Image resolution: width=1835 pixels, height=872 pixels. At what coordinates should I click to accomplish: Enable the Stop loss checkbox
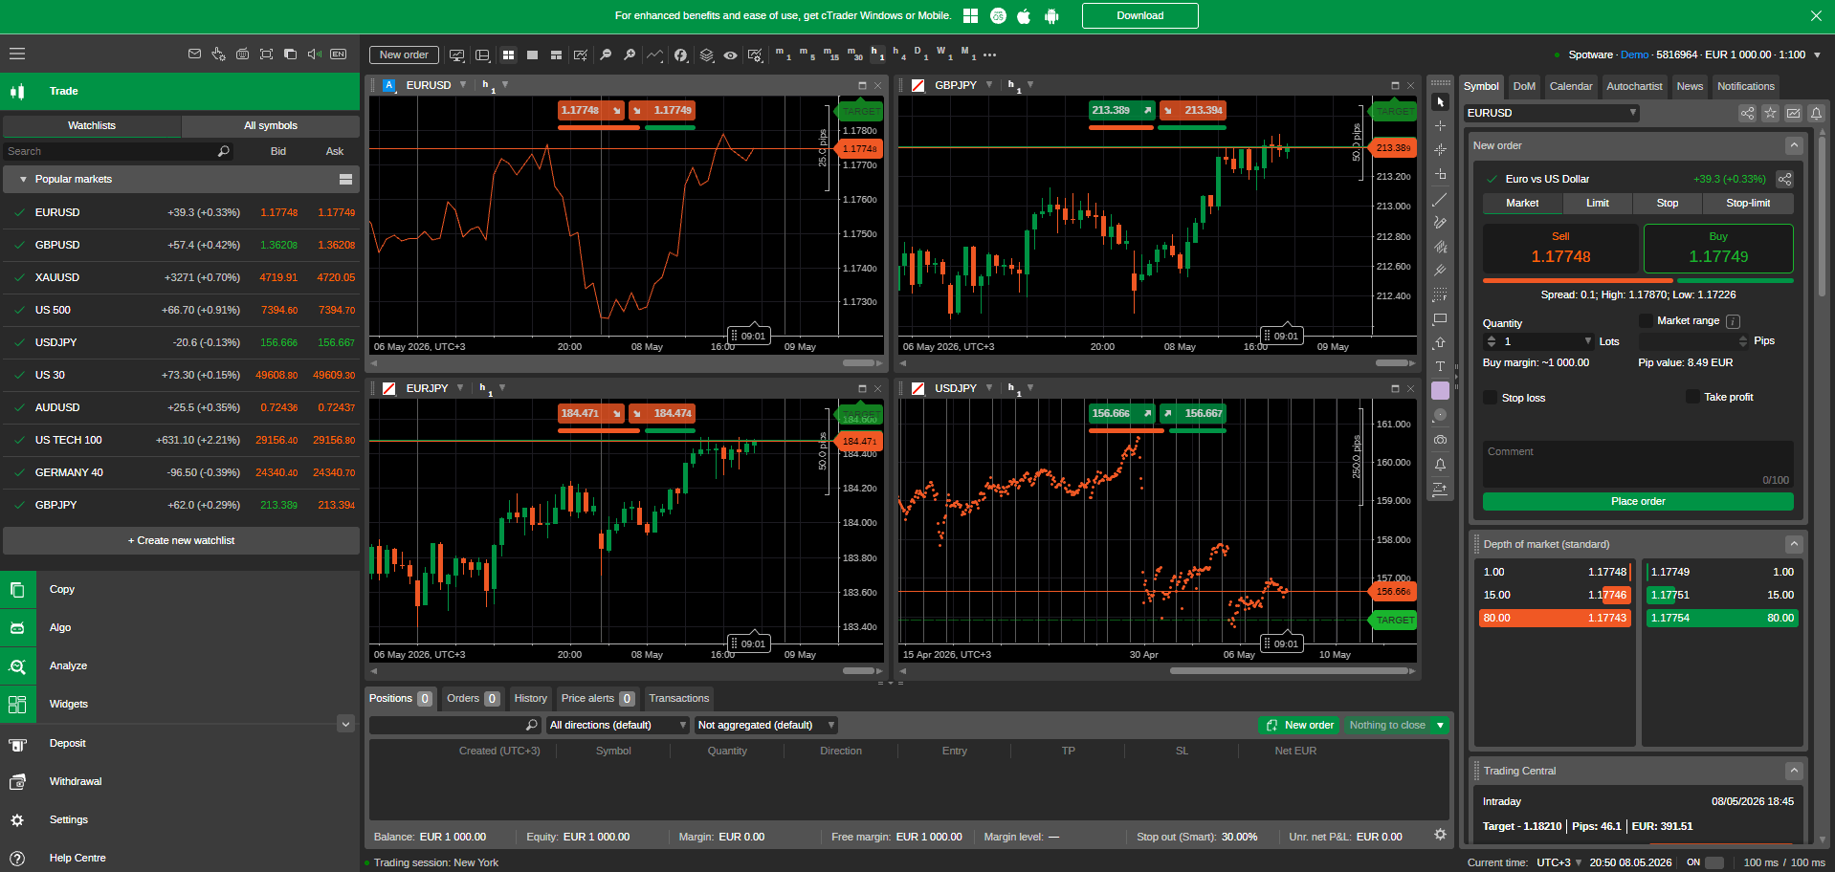point(1490,397)
